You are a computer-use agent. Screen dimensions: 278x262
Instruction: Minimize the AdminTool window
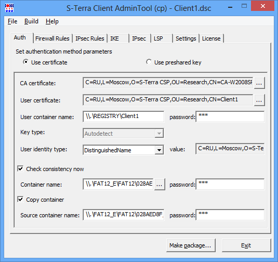(230, 7)
